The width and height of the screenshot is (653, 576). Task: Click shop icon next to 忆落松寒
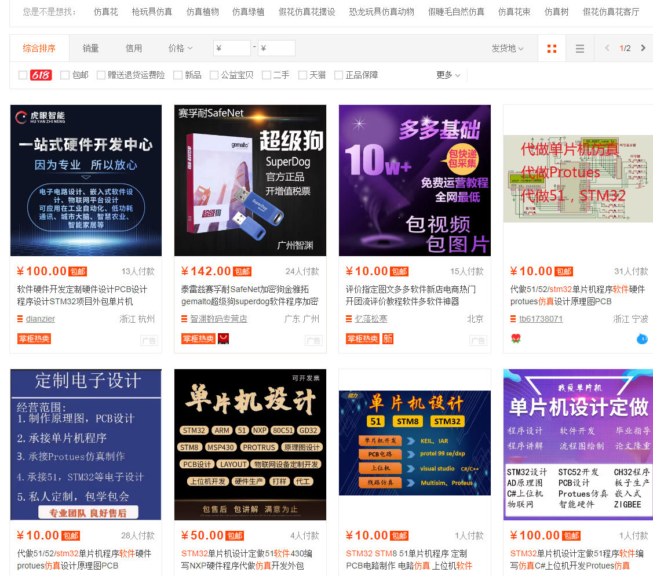point(349,319)
